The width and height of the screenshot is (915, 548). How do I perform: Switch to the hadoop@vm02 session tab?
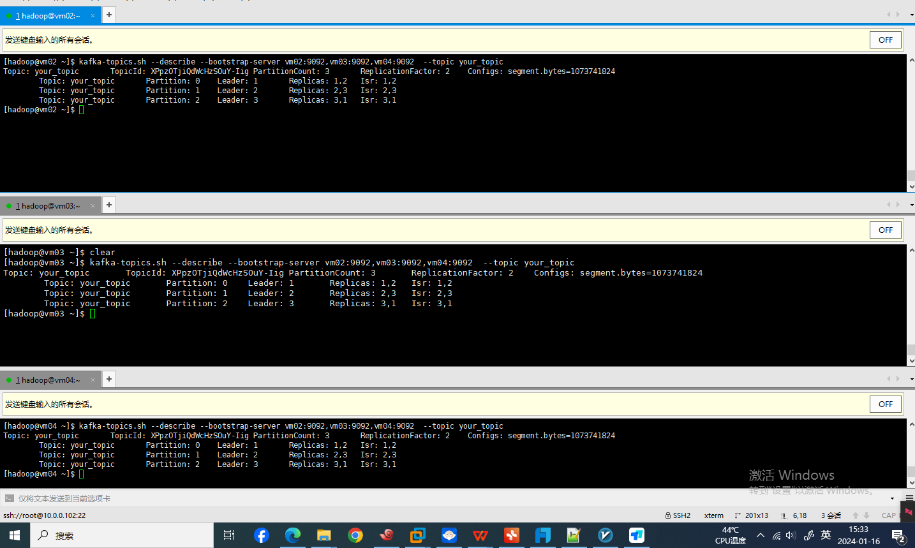click(51, 15)
